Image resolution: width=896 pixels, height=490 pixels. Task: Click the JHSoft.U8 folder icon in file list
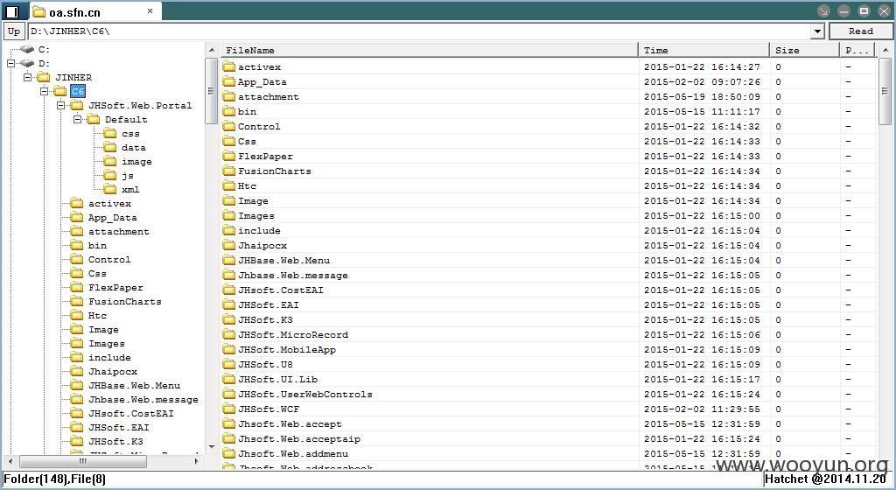coord(229,364)
